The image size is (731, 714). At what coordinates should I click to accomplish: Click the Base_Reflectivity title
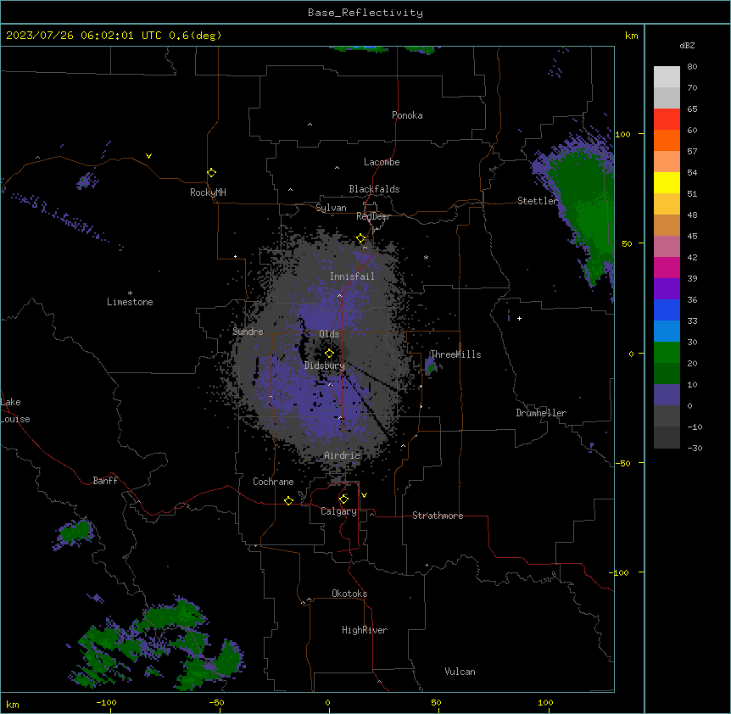click(x=365, y=13)
